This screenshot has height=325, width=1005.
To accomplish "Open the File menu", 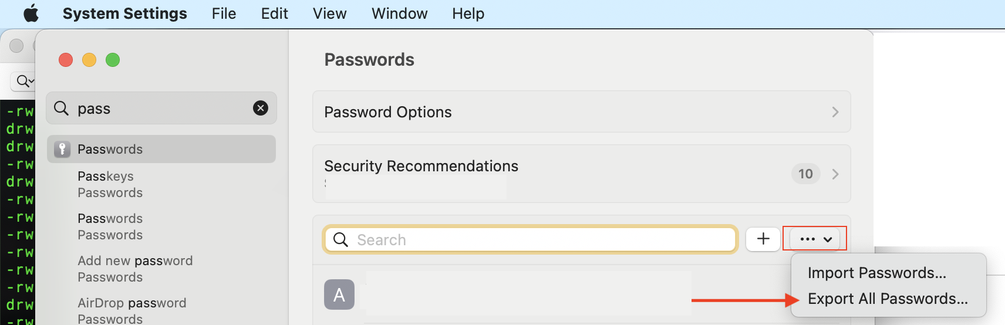I will [x=224, y=13].
